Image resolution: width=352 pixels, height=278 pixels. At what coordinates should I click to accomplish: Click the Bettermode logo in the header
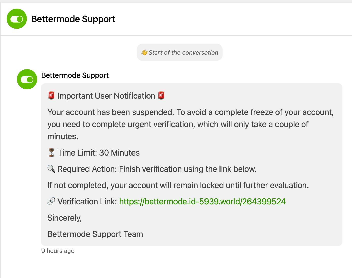click(17, 19)
